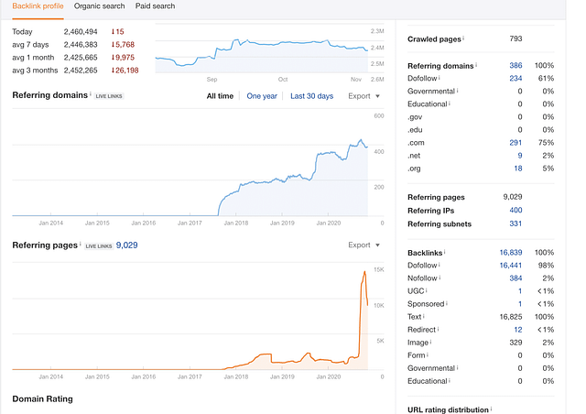This screenshot has height=414, width=586.
Task: Click the orange Referring pages peak on chart
Action: coord(364,272)
